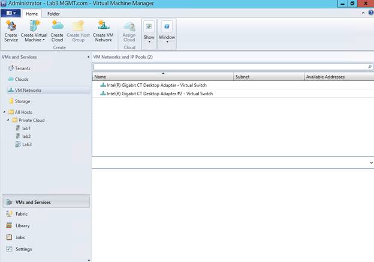
Task: Select Tenants in the navigation tree
Action: point(23,68)
